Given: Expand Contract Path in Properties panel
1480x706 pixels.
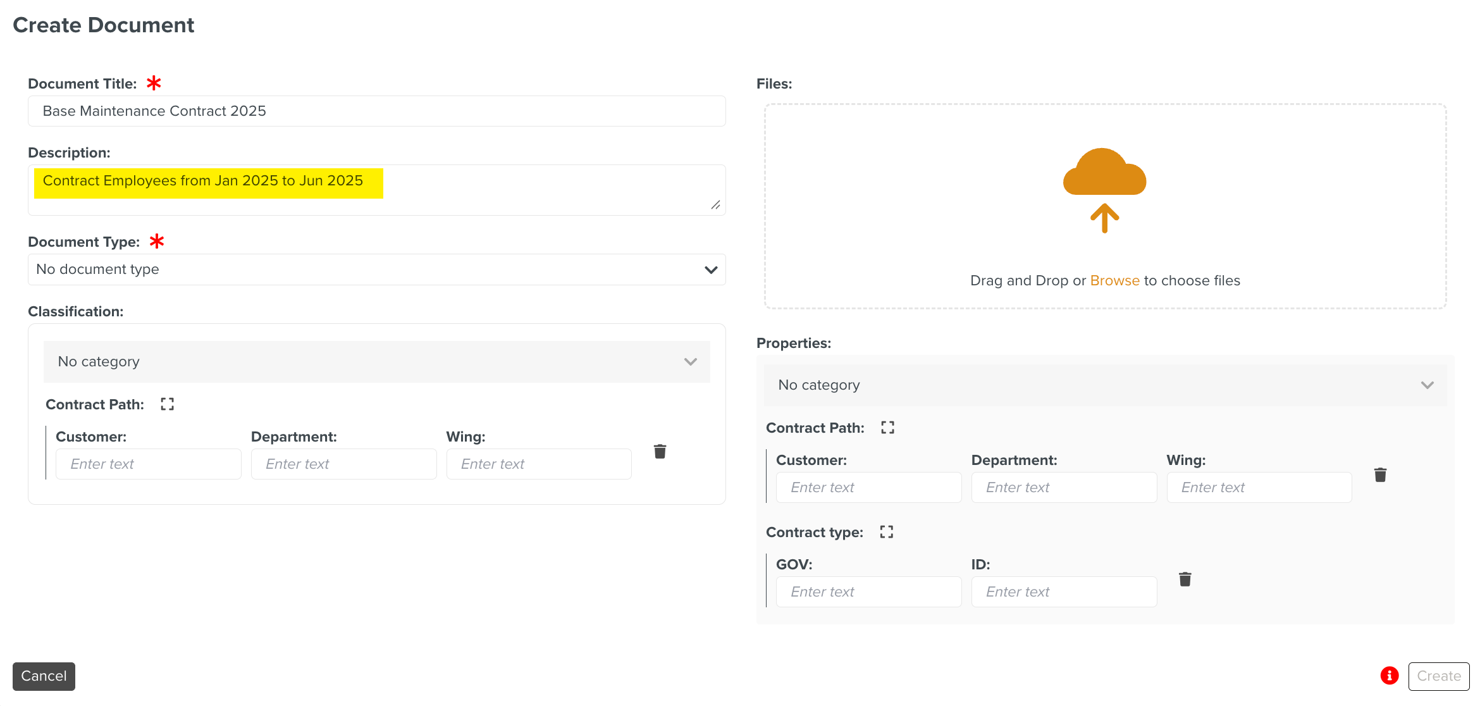Looking at the screenshot, I should [x=887, y=427].
